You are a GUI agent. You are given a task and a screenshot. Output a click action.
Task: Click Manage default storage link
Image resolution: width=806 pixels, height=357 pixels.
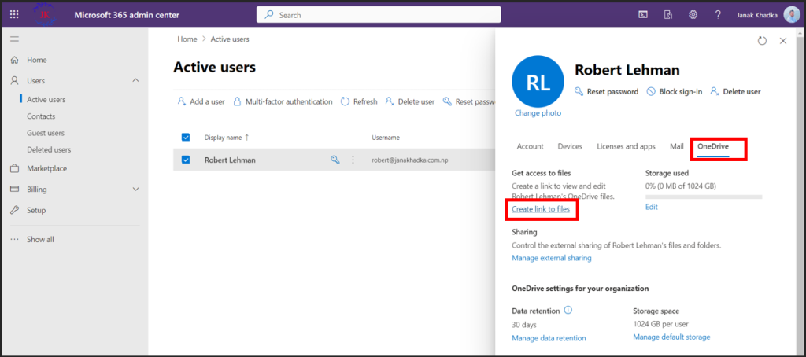point(672,337)
